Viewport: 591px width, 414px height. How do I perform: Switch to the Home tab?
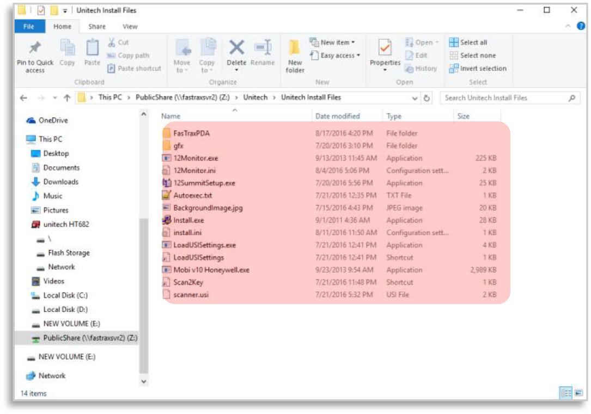tap(62, 26)
